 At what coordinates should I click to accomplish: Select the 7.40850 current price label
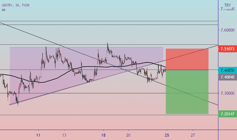pyautogui.click(x=228, y=70)
